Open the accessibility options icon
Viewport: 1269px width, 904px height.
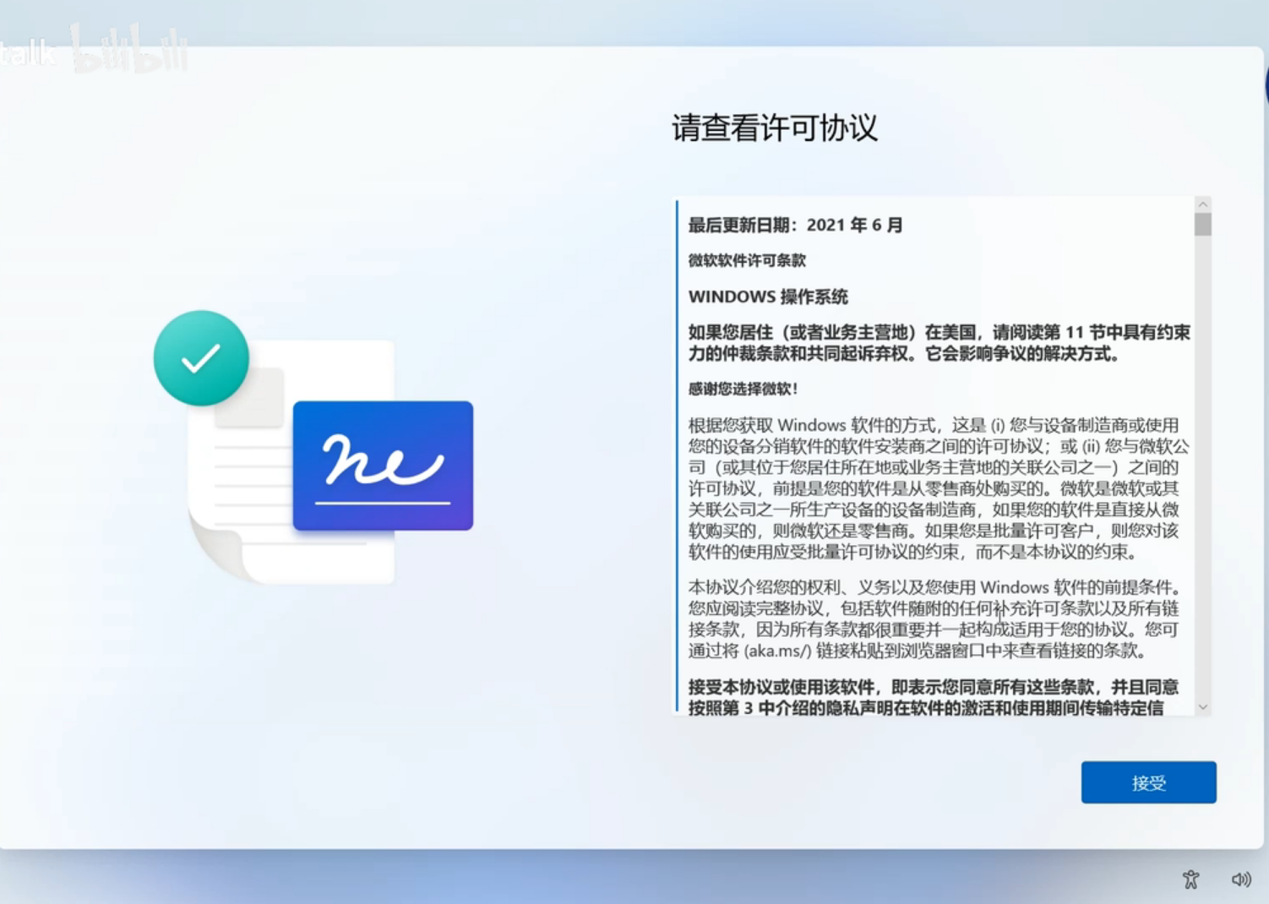click(x=1190, y=879)
